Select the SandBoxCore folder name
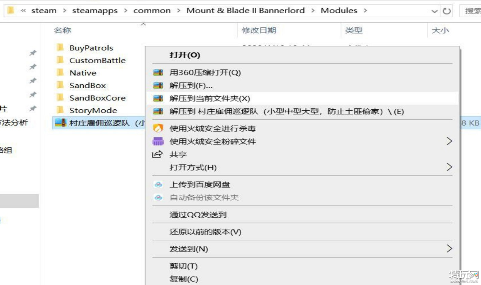 (97, 98)
